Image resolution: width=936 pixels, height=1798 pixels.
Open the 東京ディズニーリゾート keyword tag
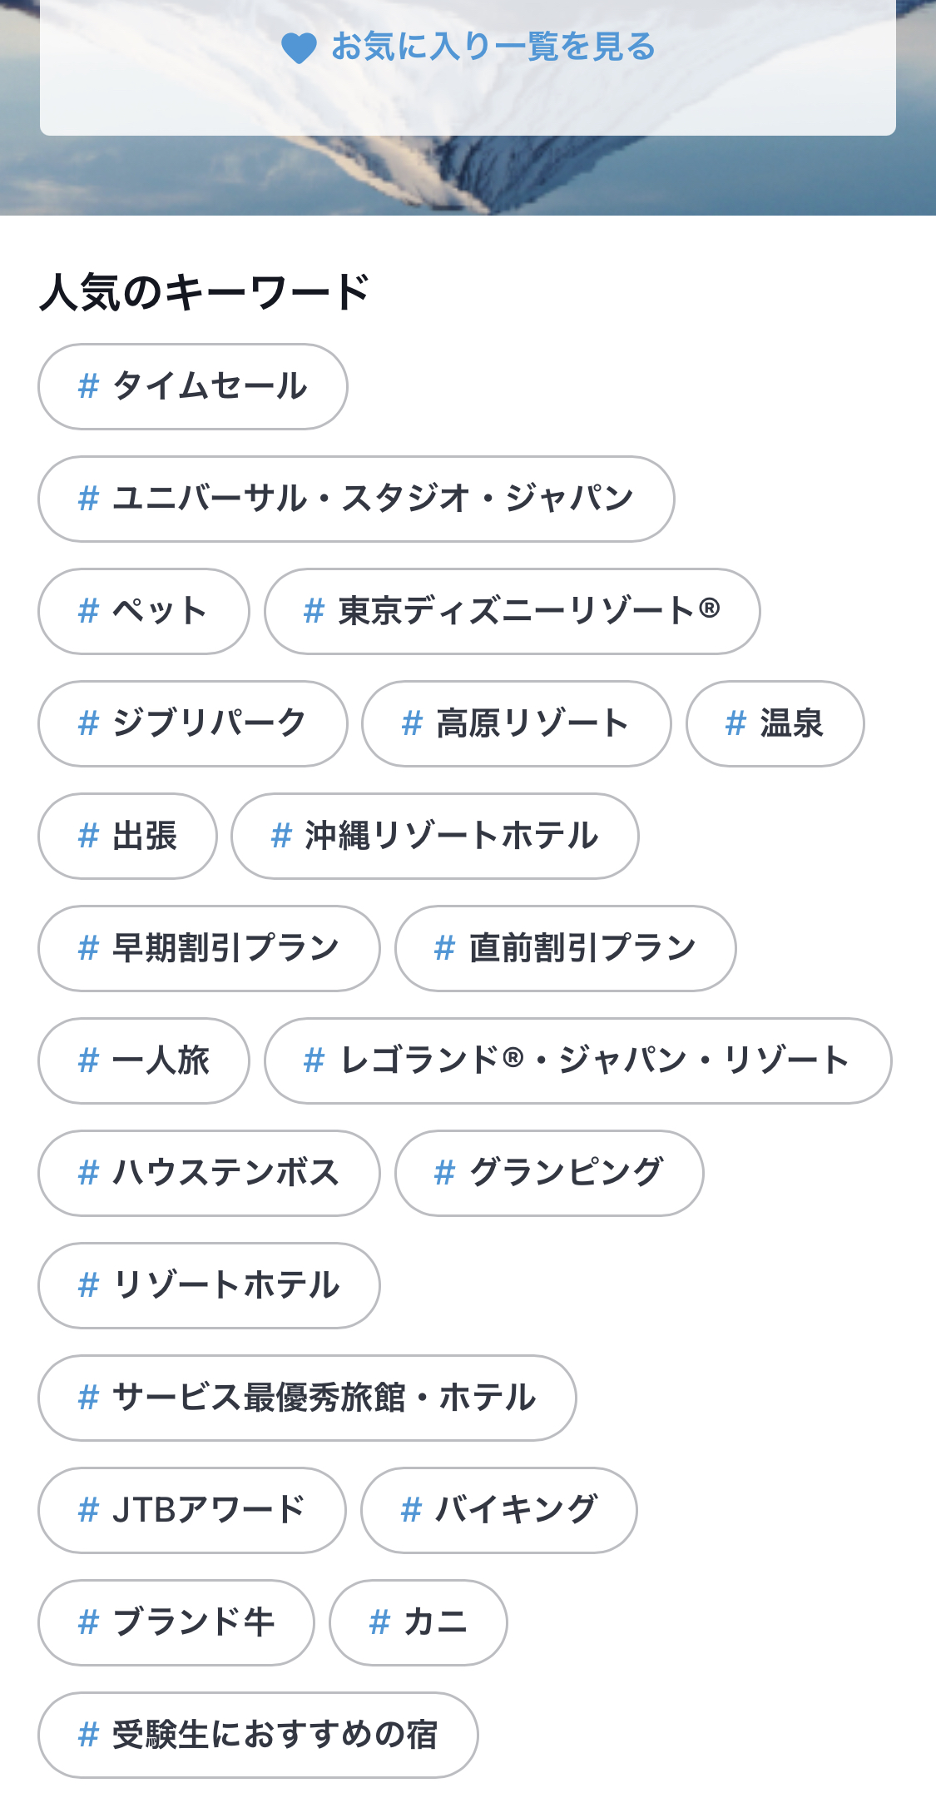click(x=512, y=611)
